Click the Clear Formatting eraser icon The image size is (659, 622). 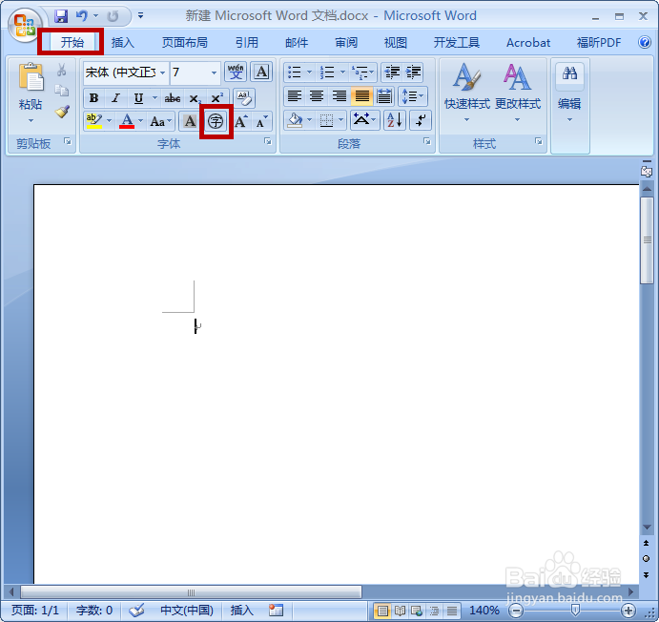point(244,98)
